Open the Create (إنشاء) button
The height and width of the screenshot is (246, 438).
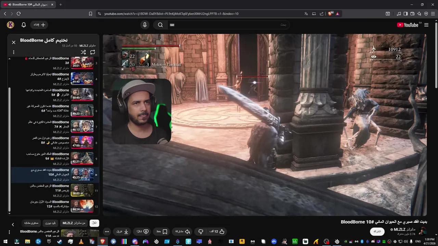39,25
